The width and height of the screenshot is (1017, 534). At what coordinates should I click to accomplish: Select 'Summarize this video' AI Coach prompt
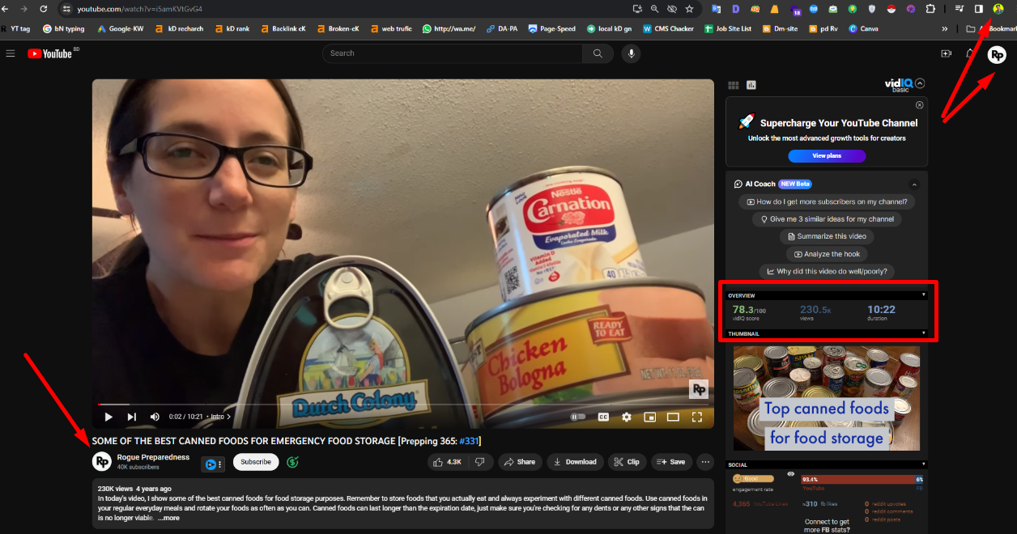tap(826, 236)
